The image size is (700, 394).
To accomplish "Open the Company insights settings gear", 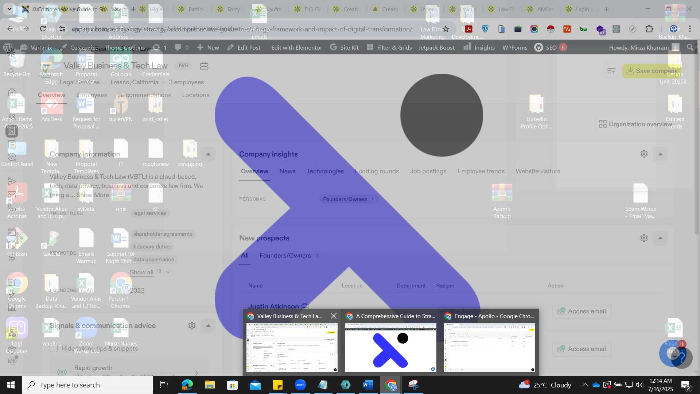I will 644,154.
